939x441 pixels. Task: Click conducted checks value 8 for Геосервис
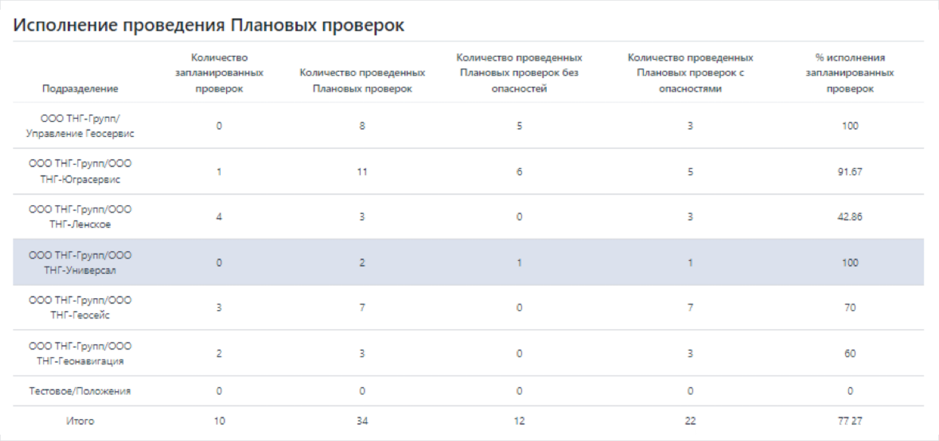[x=362, y=126]
